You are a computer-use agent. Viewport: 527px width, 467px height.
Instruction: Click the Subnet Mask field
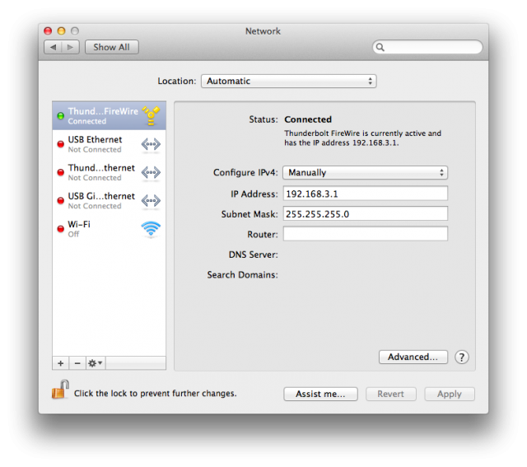coord(366,214)
